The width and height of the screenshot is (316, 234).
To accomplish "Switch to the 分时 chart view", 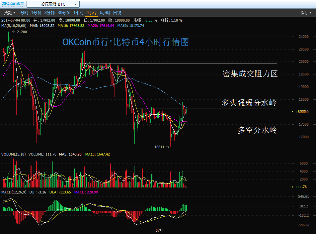I will point(24,13).
